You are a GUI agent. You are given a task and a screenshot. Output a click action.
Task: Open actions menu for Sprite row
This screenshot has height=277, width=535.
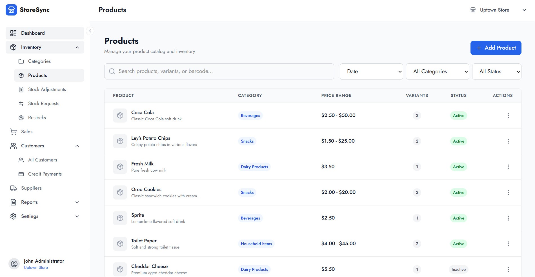(508, 218)
